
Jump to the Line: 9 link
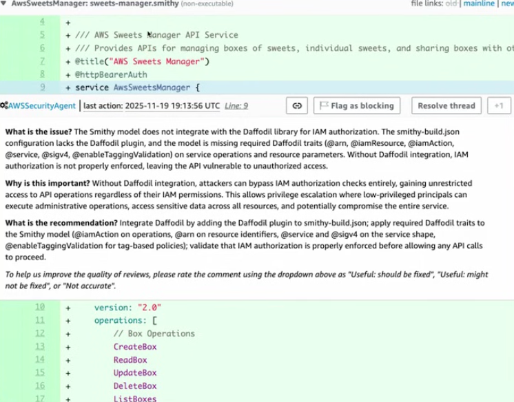(236, 106)
